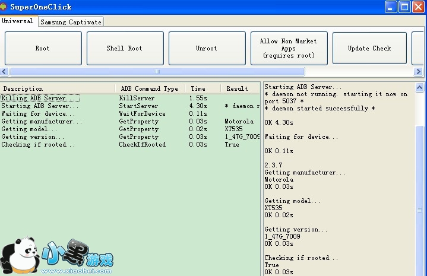
Task: Select the Killing ADB Server row
Action: click(x=40, y=98)
